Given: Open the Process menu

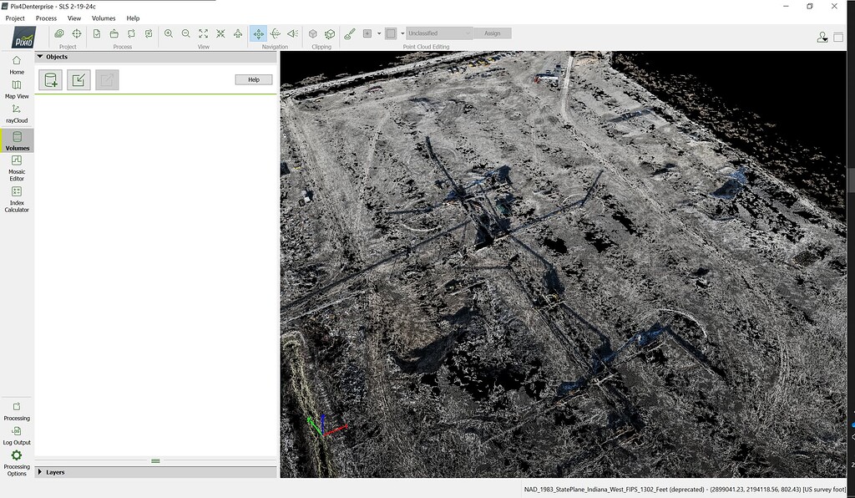Looking at the screenshot, I should click(x=46, y=18).
